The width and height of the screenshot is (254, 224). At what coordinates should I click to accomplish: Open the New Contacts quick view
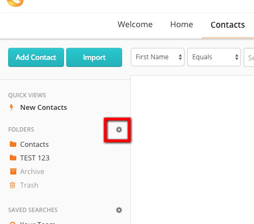point(43,108)
